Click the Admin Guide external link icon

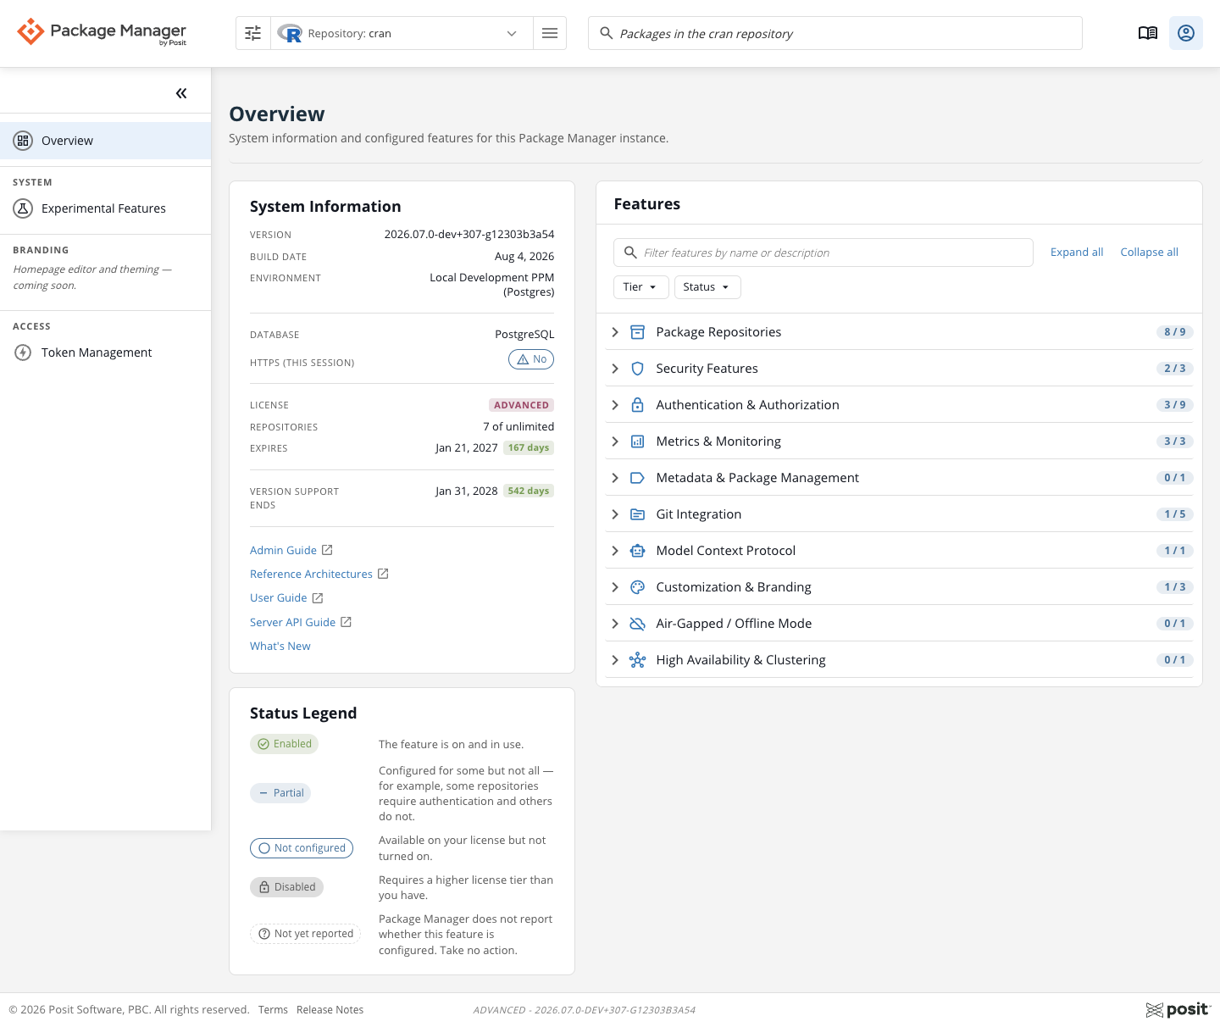click(x=327, y=550)
